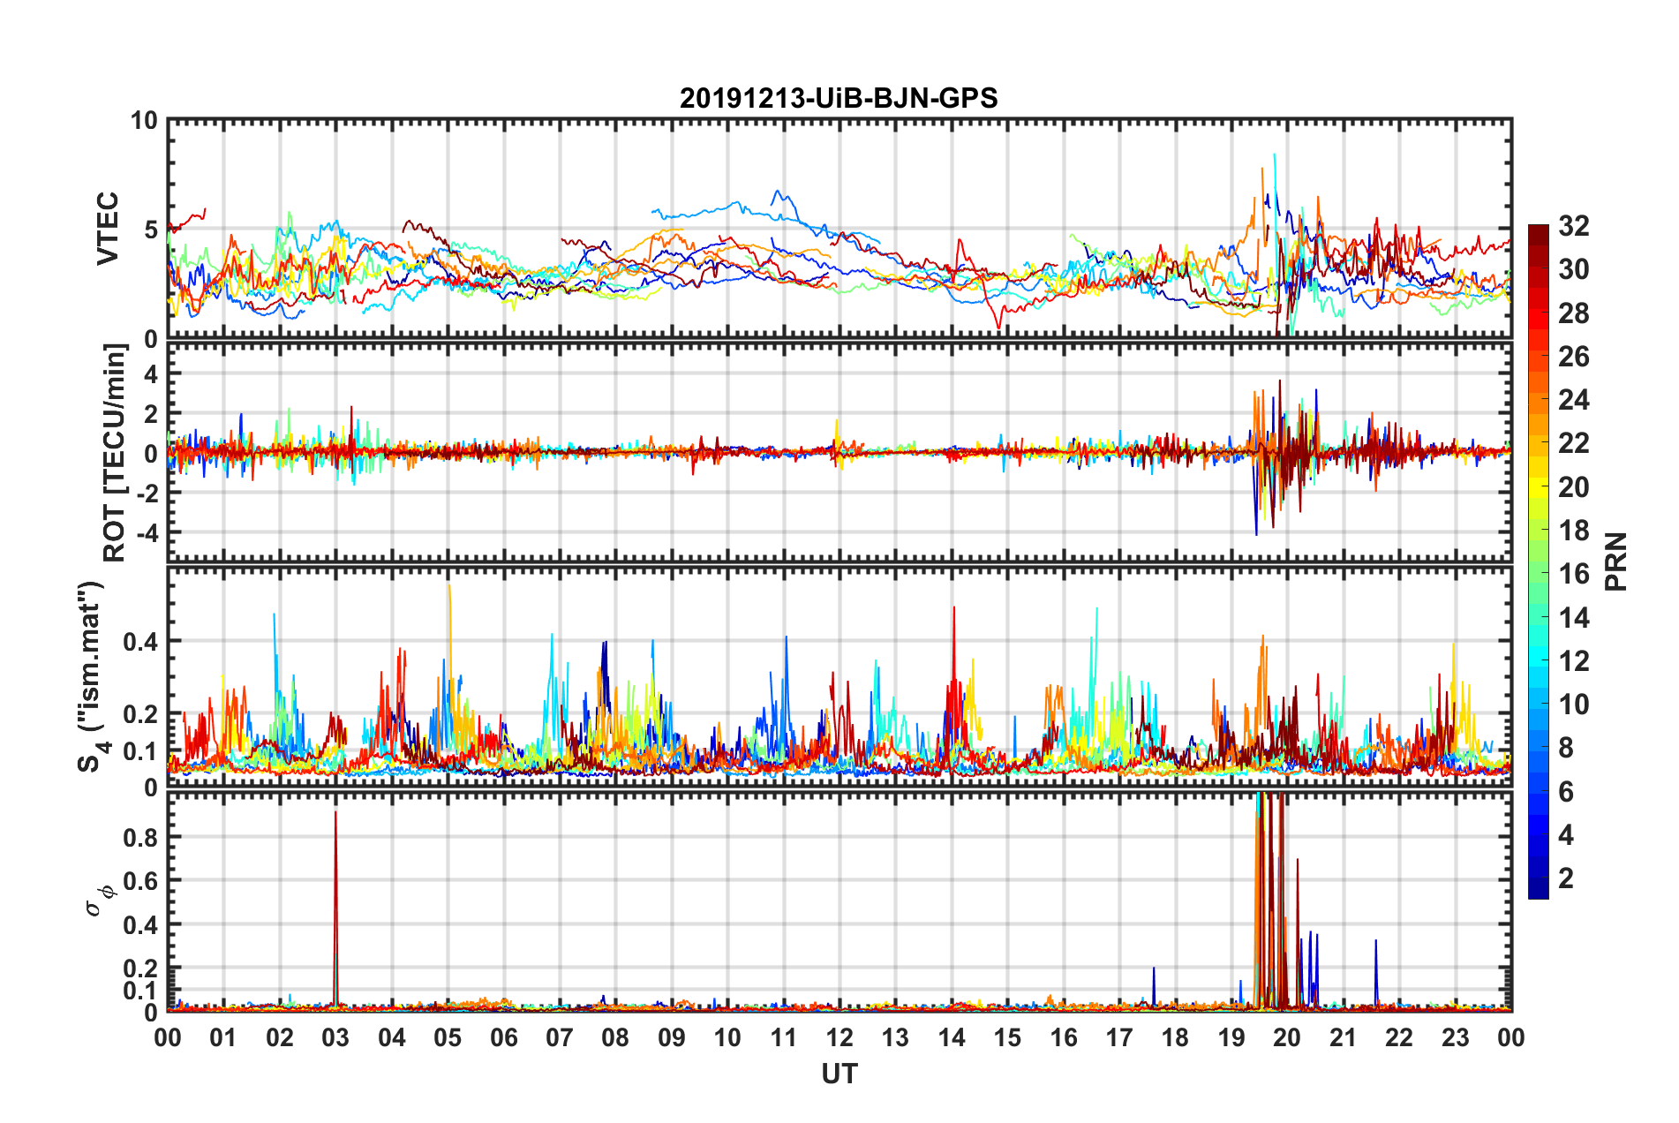The width and height of the screenshot is (1679, 1123).
Task: Click the sigma-phi axis tick label 0.6
Action: pos(140,881)
